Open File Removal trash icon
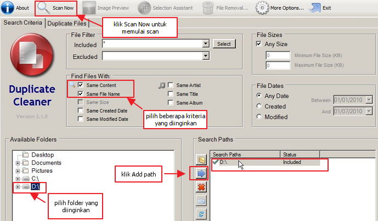 click(x=208, y=8)
